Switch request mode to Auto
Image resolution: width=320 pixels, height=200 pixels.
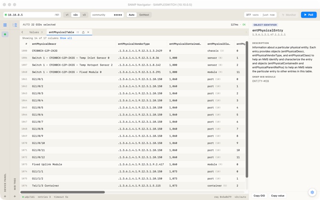click(x=132, y=15)
